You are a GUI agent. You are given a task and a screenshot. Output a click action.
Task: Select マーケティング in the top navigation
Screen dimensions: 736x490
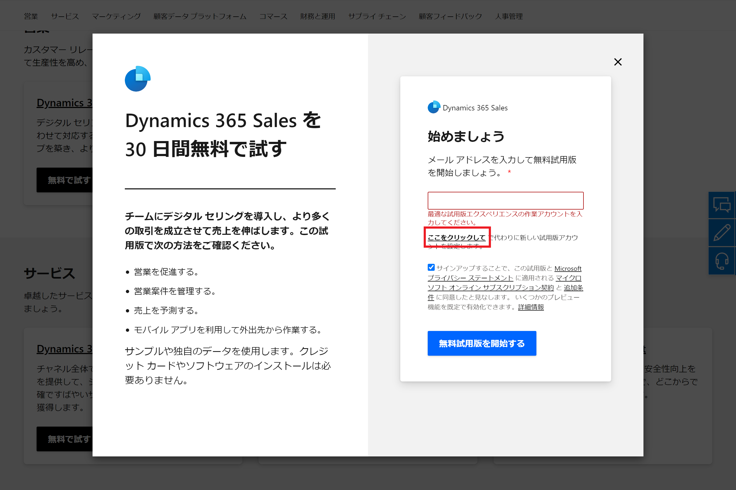(116, 16)
